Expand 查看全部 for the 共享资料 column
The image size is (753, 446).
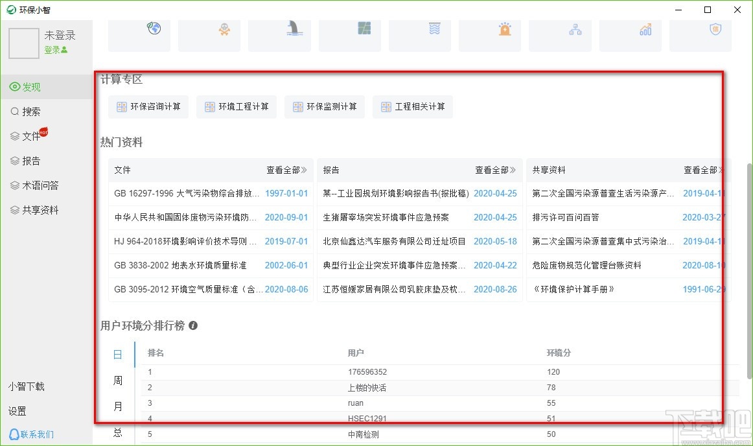click(x=701, y=170)
